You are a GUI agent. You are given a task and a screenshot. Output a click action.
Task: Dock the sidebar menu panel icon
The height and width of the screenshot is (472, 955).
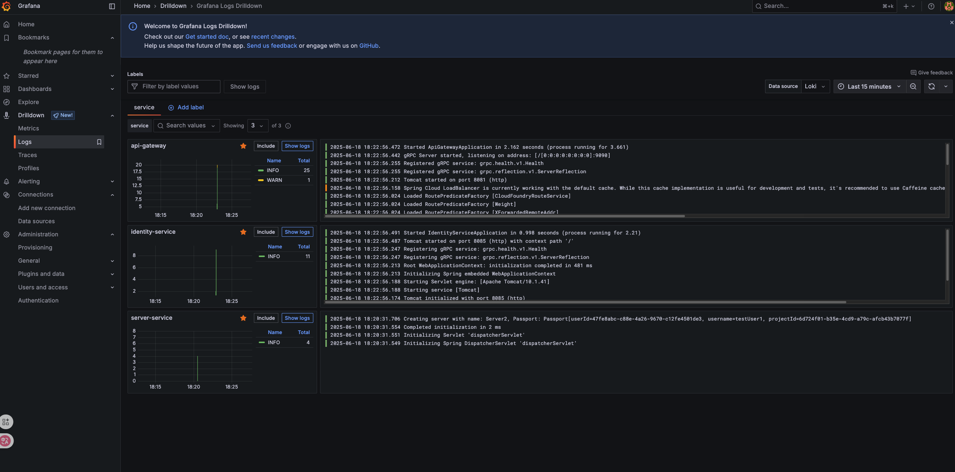pos(112,6)
